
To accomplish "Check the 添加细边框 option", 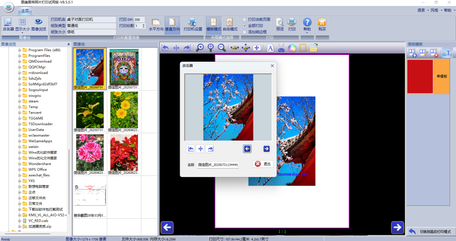I will point(244,32).
